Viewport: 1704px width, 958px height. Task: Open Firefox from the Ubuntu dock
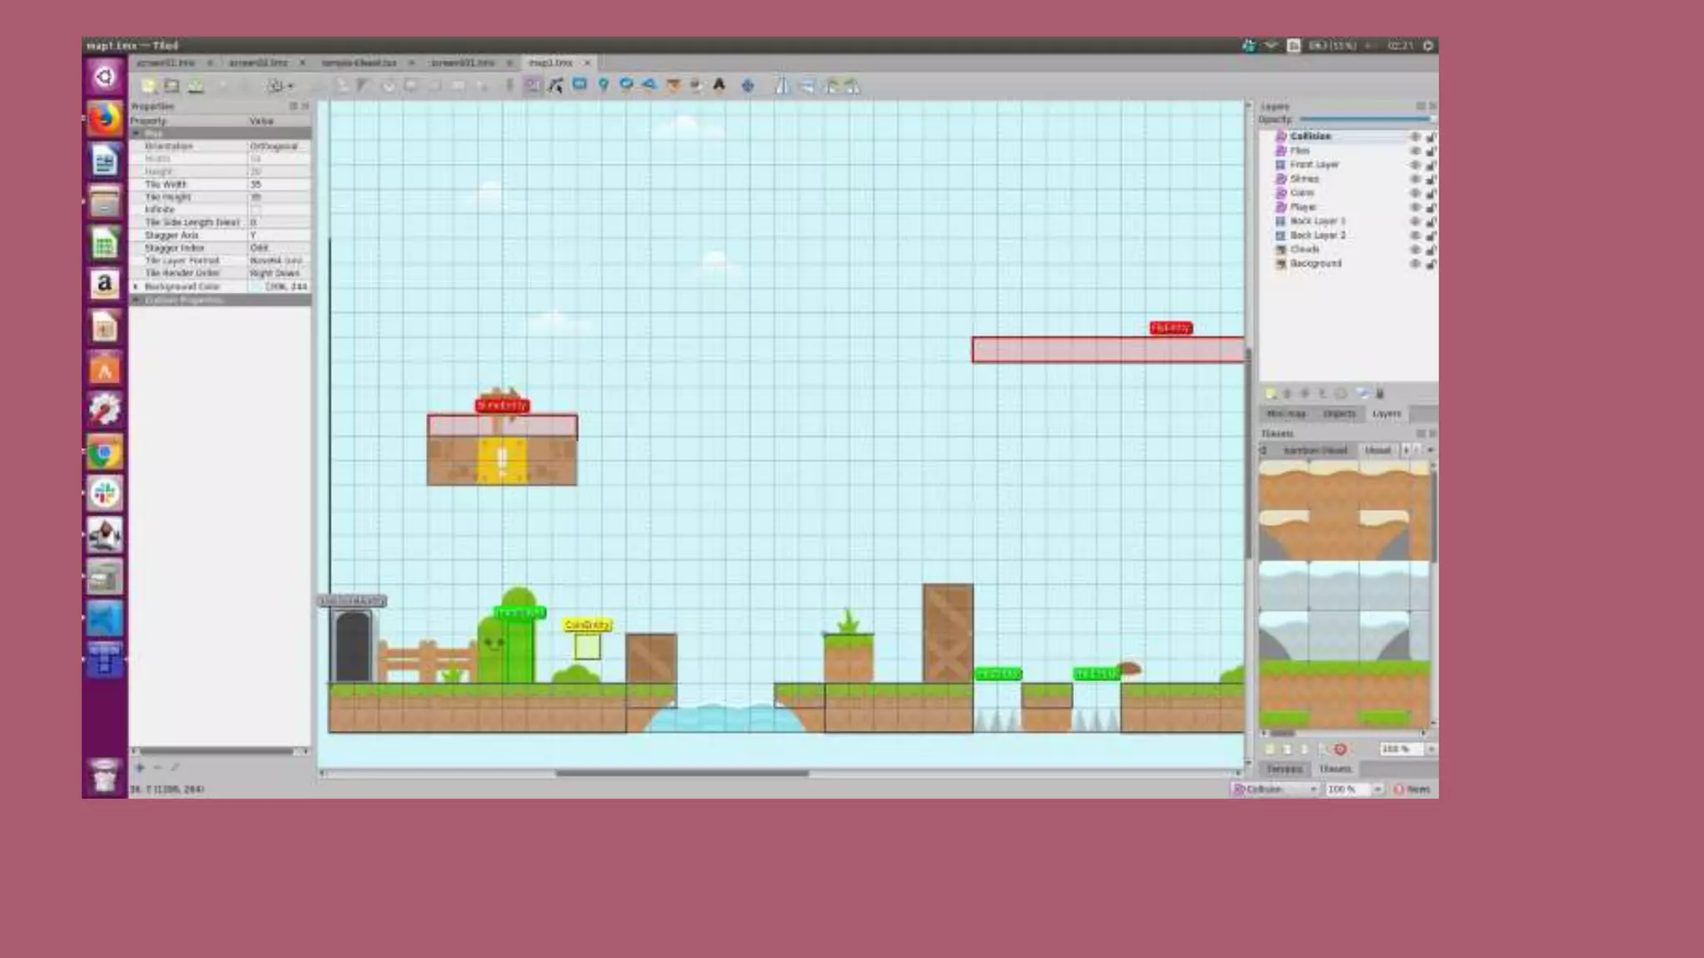pos(105,120)
